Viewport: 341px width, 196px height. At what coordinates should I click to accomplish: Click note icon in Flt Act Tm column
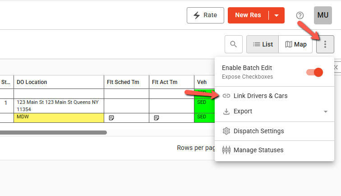pos(156,118)
